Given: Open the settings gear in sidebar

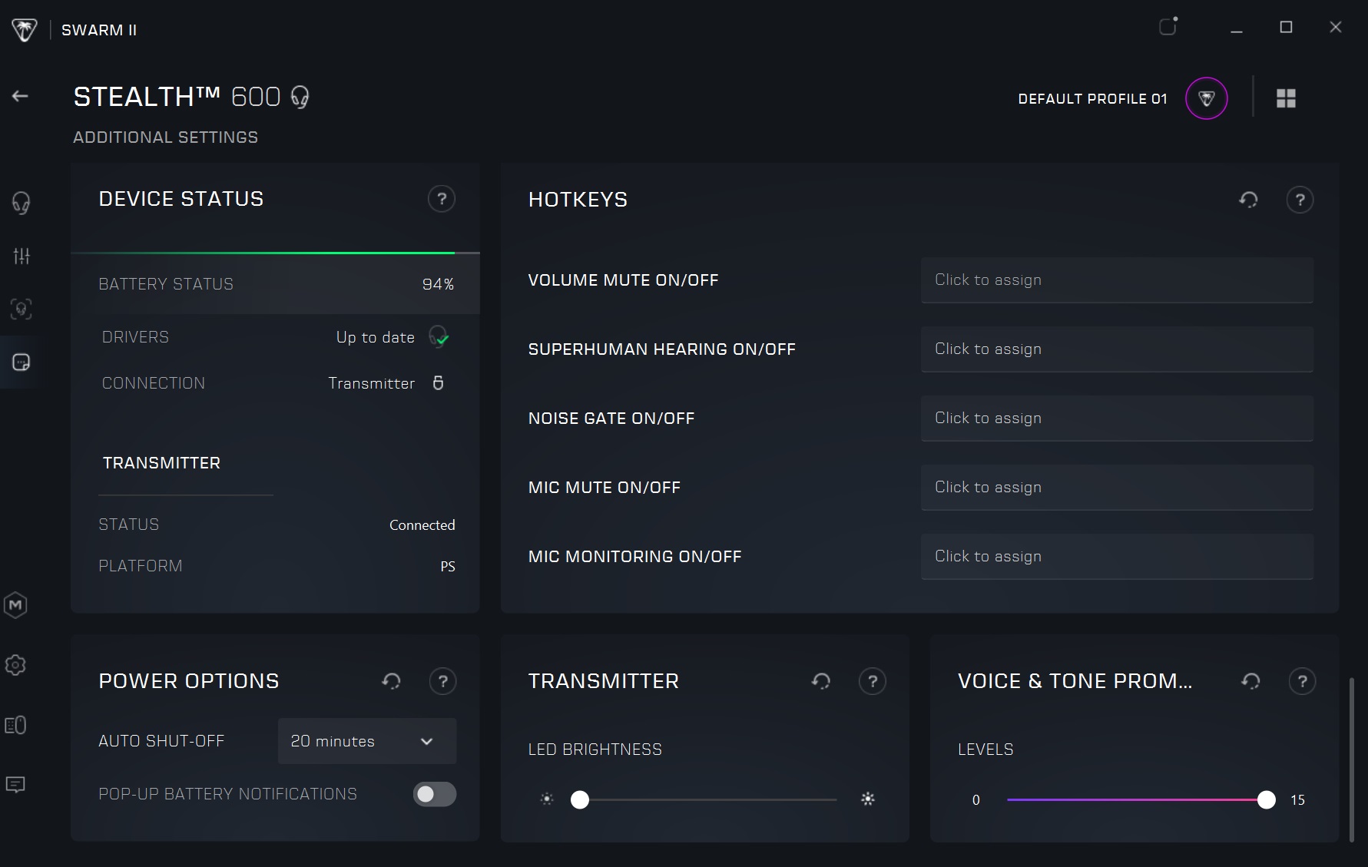Looking at the screenshot, I should [15, 665].
